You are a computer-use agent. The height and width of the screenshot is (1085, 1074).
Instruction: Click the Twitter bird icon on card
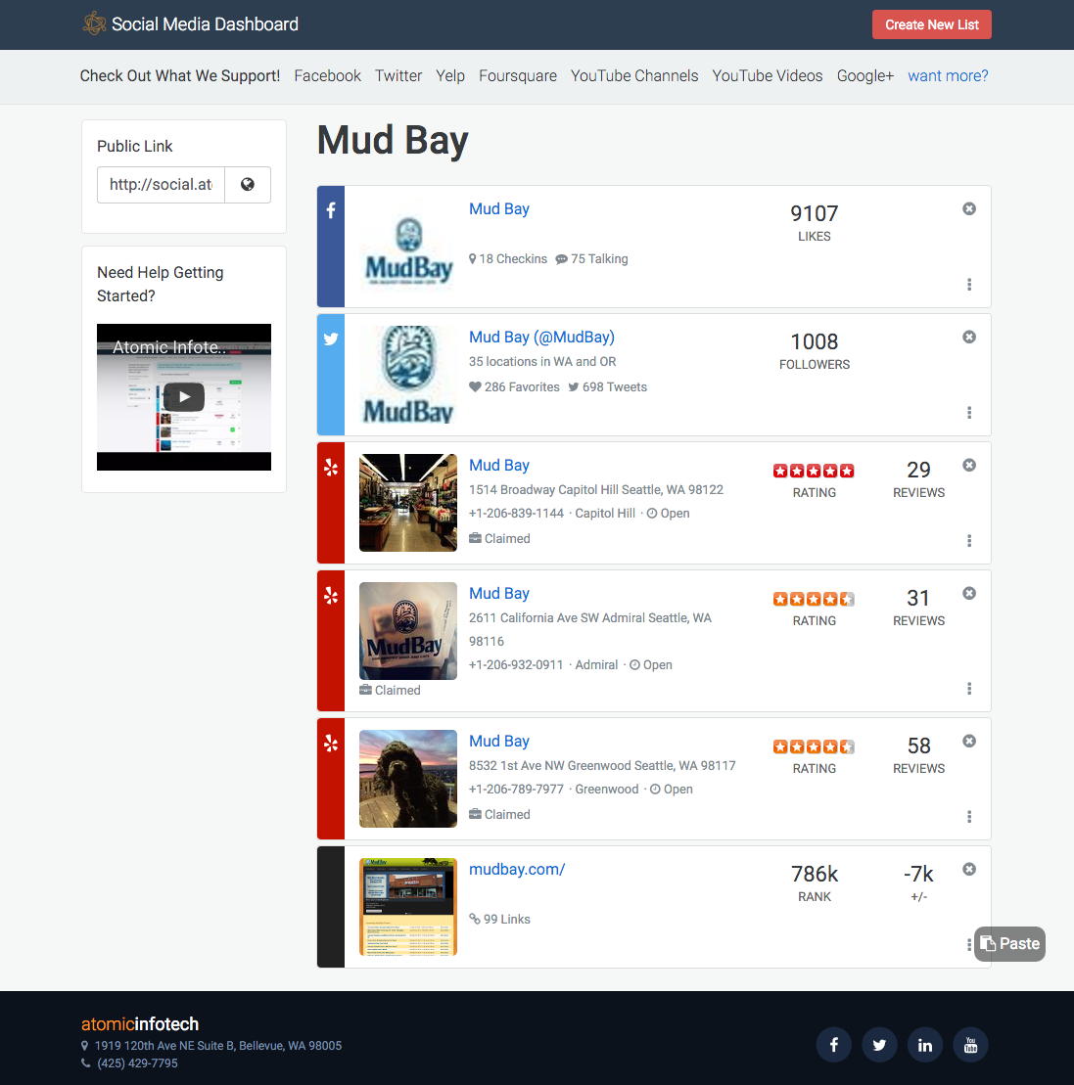point(331,339)
